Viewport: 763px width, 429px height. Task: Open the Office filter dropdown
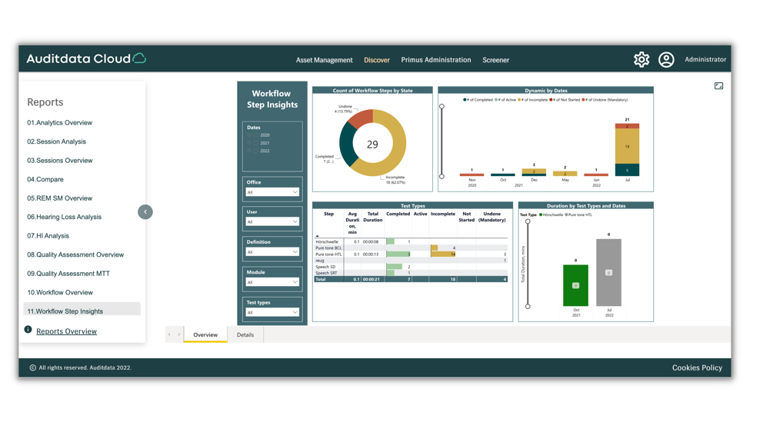click(272, 192)
